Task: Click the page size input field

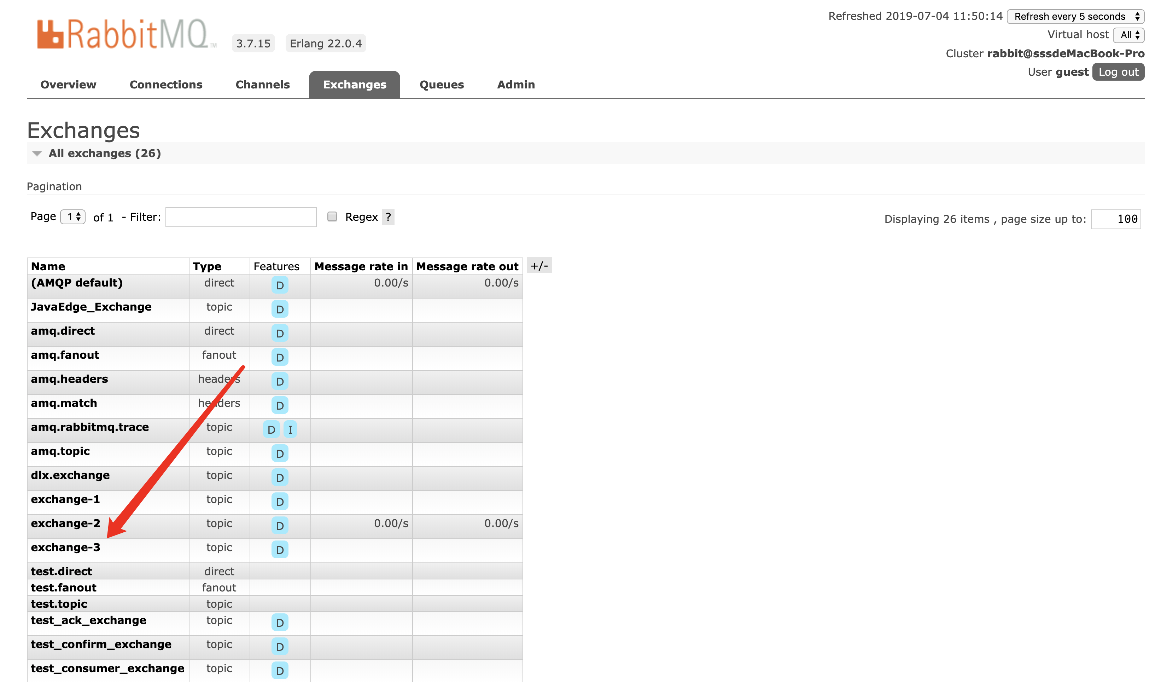Action: 1115,219
